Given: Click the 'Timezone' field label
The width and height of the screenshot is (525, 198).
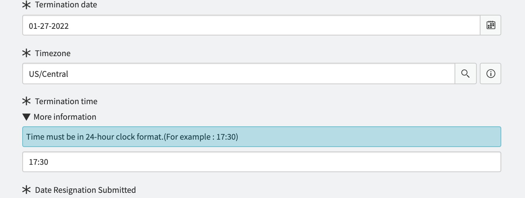Looking at the screenshot, I should pyautogui.click(x=53, y=53).
